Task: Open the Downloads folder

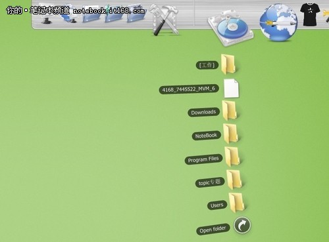Action: (230, 110)
